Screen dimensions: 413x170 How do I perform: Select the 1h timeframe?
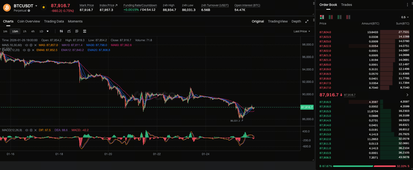tap(25, 31)
